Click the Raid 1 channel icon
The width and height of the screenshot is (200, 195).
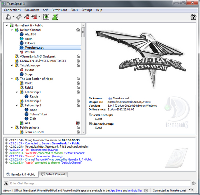tap(22, 83)
